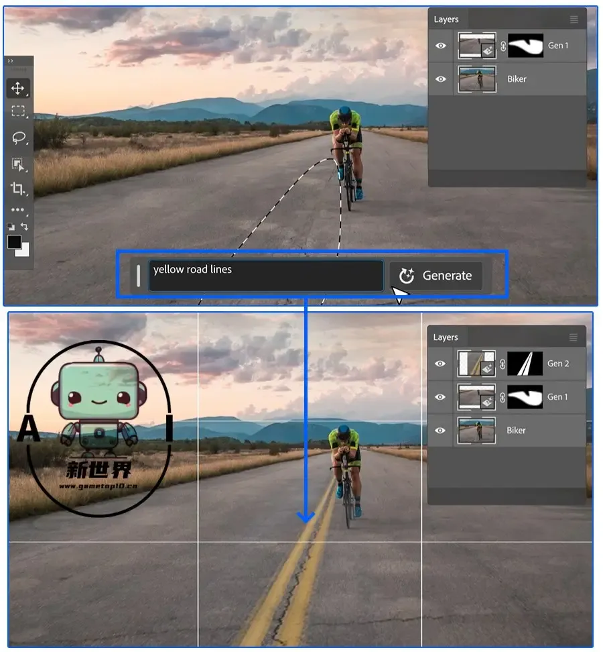
Task: Click 'Gen 1' layer name in the two-layer panel
Action: point(557,46)
